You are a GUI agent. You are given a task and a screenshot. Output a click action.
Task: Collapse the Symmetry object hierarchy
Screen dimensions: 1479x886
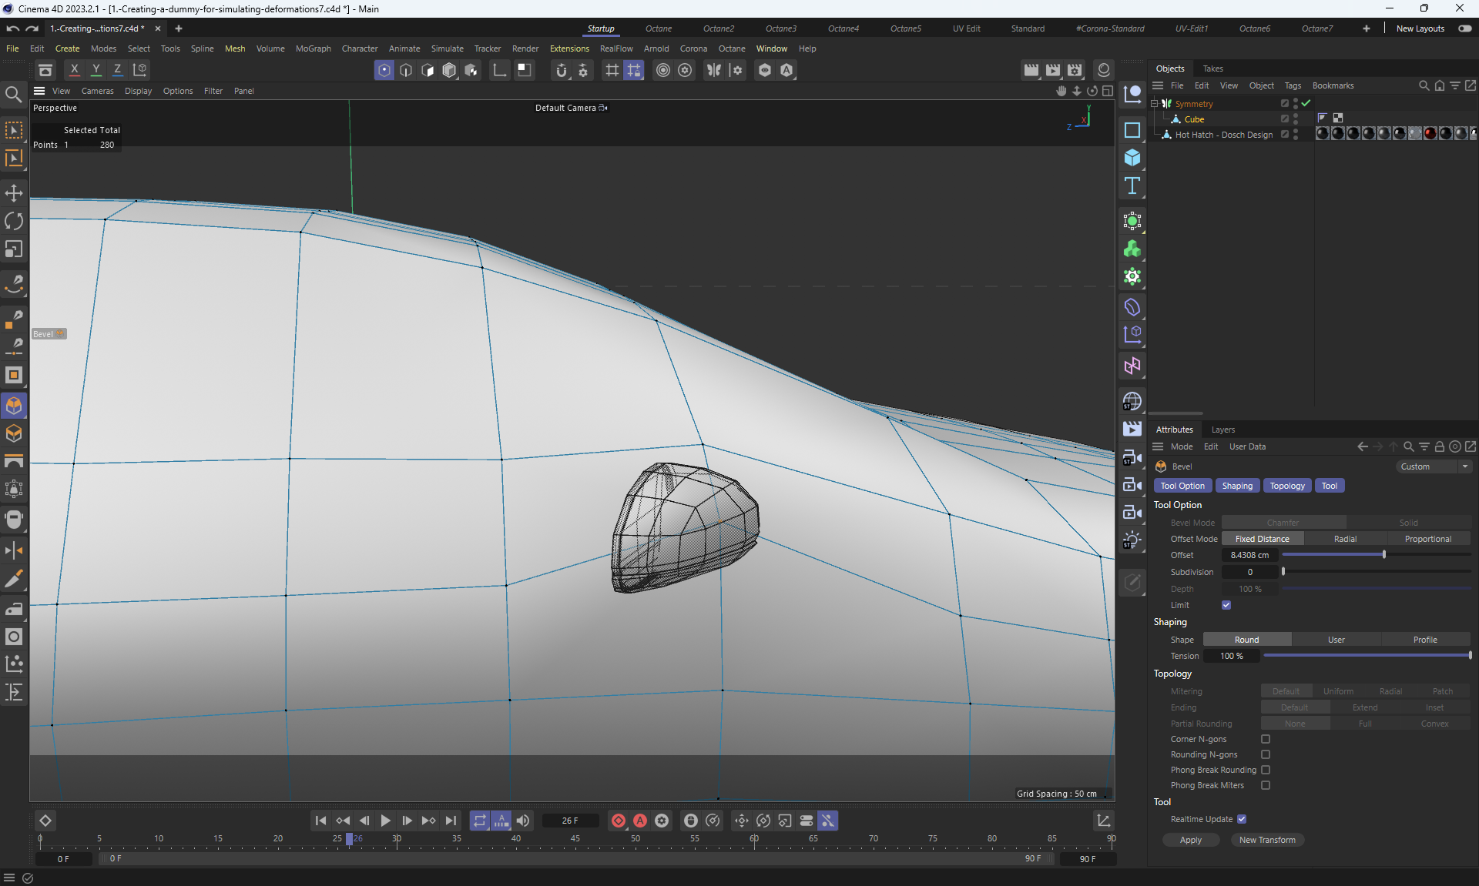point(1154,104)
